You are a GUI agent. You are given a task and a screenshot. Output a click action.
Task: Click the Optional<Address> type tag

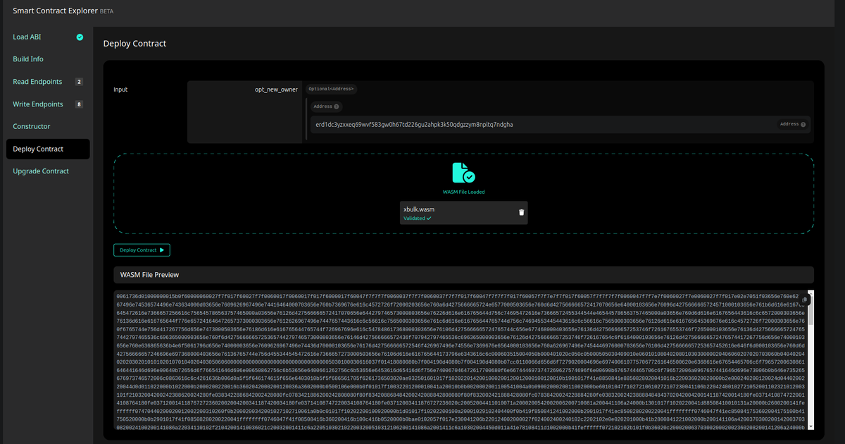[332, 89]
